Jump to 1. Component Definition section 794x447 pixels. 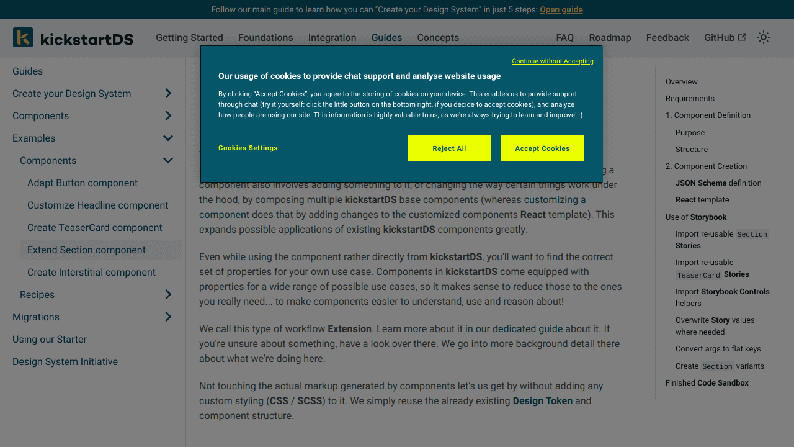point(708,115)
